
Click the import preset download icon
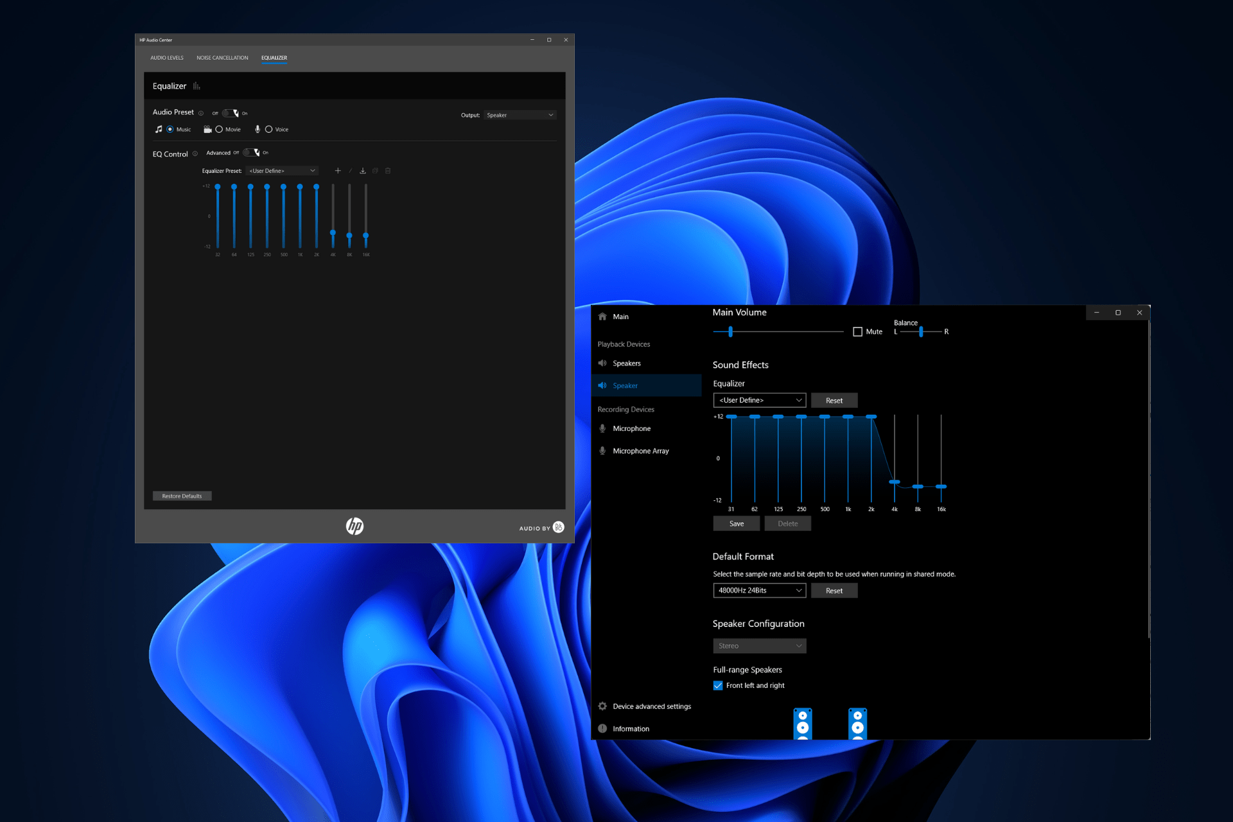[363, 171]
